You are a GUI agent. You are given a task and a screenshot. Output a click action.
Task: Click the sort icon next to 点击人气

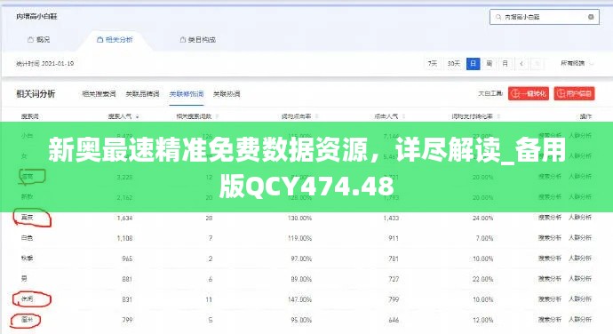[x=403, y=116]
